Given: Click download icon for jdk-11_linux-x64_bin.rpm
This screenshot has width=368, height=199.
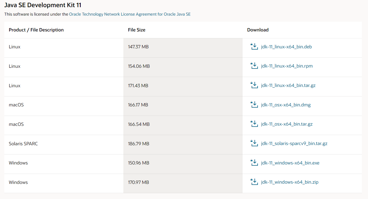Looking at the screenshot, I should pyautogui.click(x=254, y=66).
